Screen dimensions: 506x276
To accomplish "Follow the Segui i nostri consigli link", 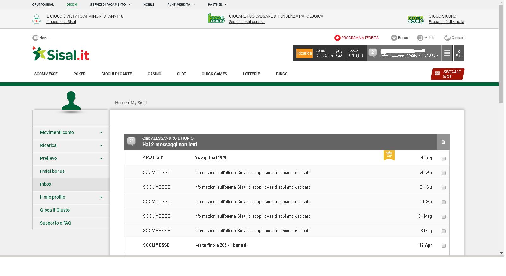I will point(247,22).
